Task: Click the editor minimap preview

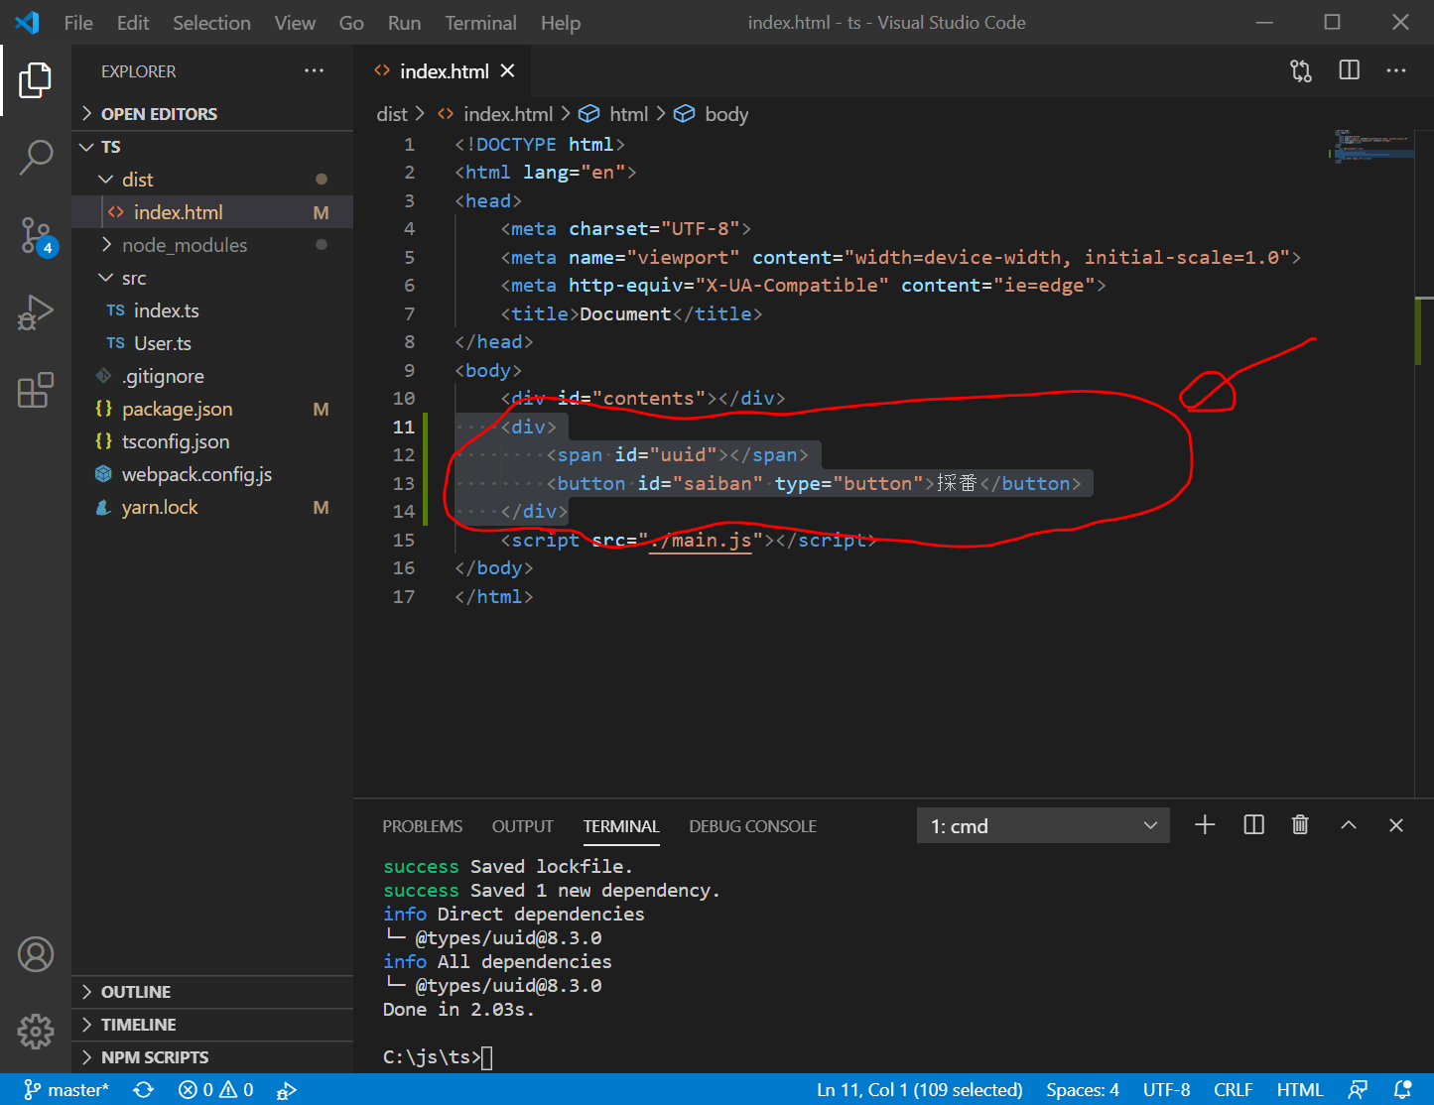Action: point(1370,146)
